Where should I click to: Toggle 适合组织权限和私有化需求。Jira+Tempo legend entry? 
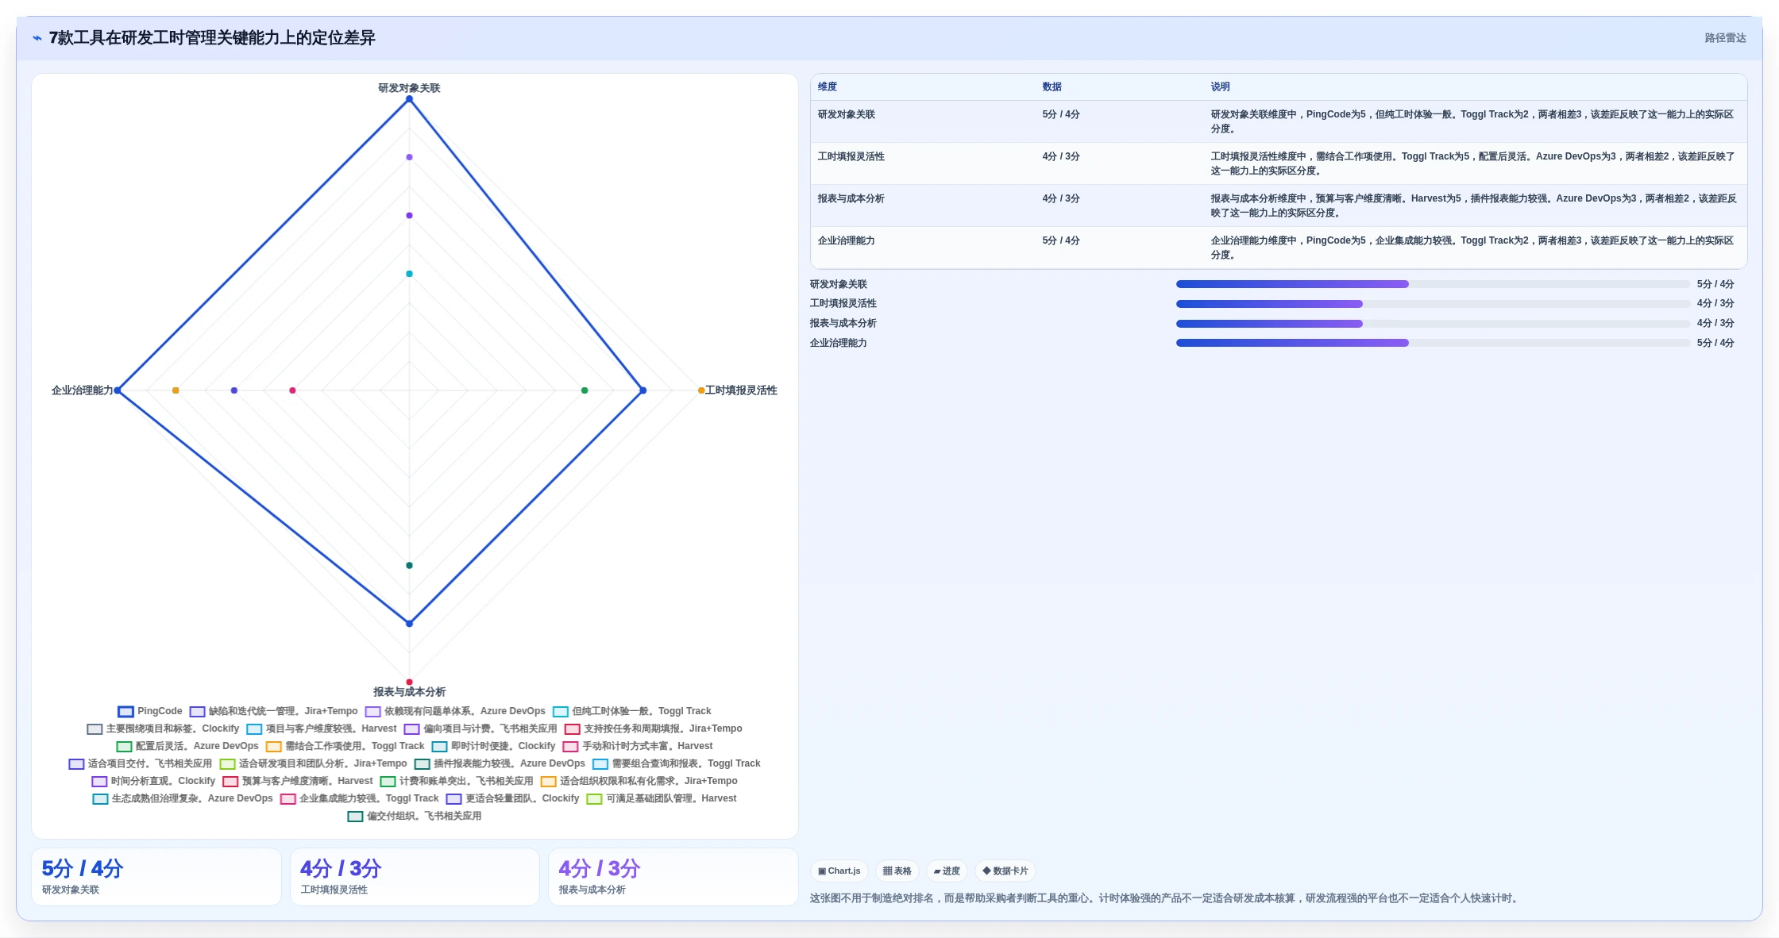[x=639, y=781]
